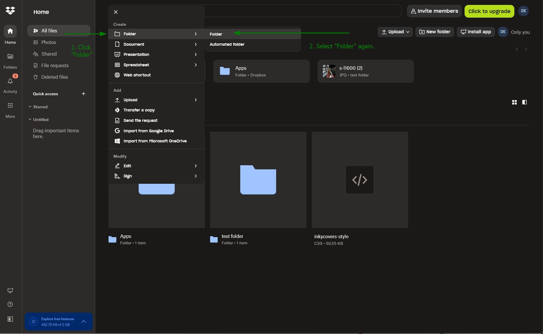The width and height of the screenshot is (543, 334).
Task: Expand the Upload submenu chevron
Action: pos(196,100)
